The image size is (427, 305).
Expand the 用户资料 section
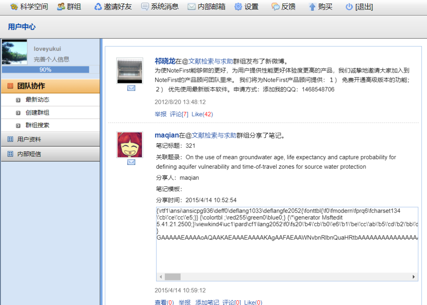pyautogui.click(x=51, y=139)
